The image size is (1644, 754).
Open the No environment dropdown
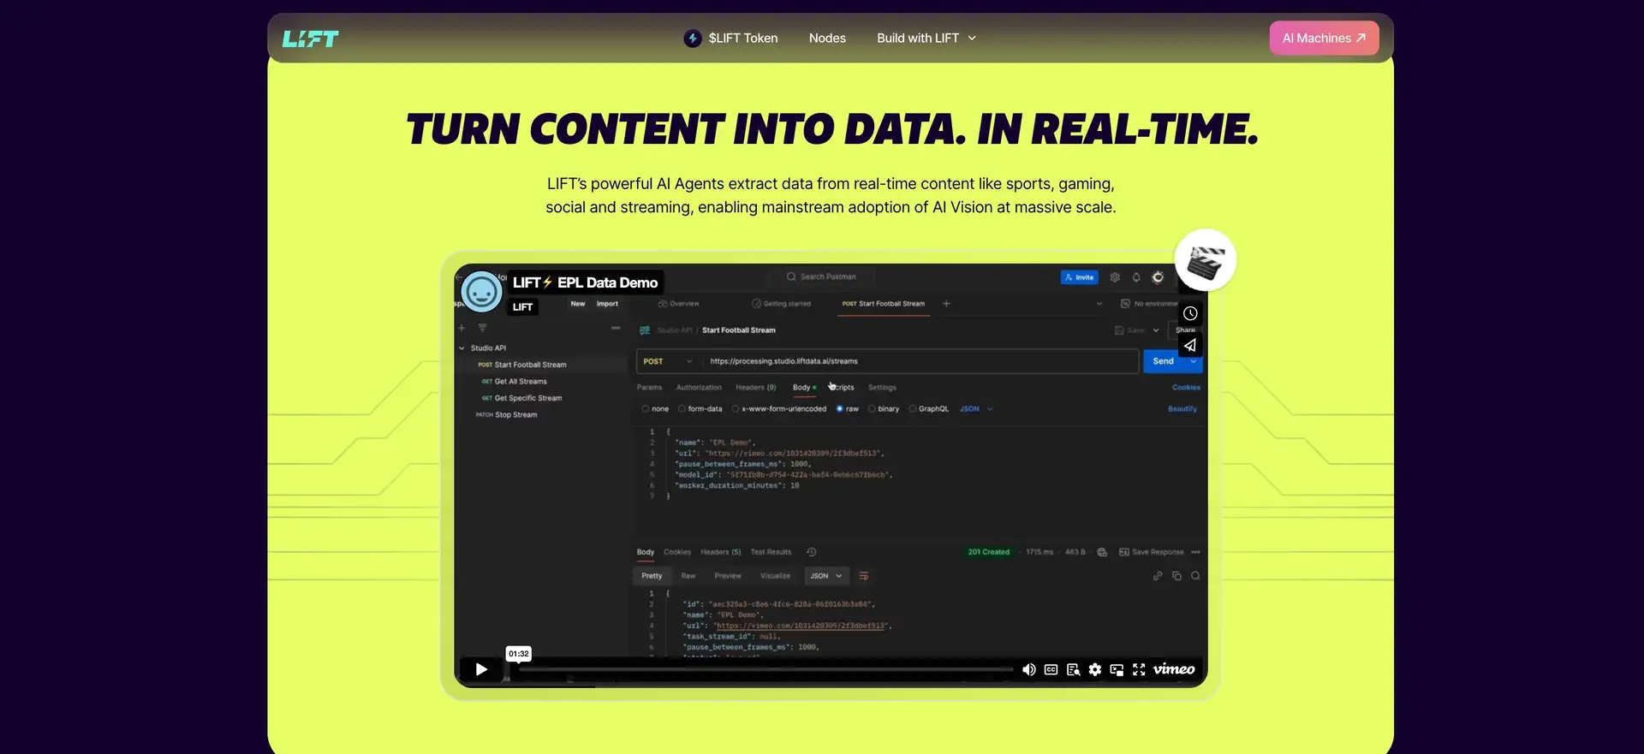click(1149, 304)
